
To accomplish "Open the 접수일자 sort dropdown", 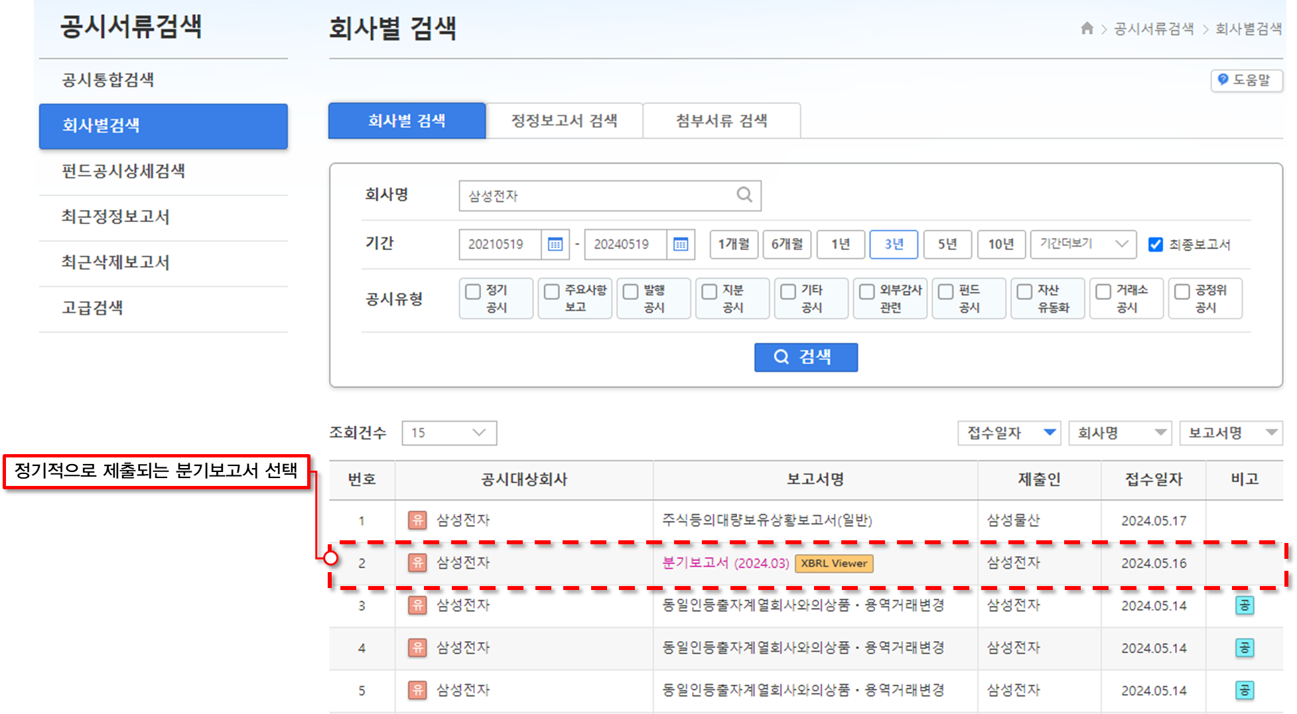I will (1009, 433).
